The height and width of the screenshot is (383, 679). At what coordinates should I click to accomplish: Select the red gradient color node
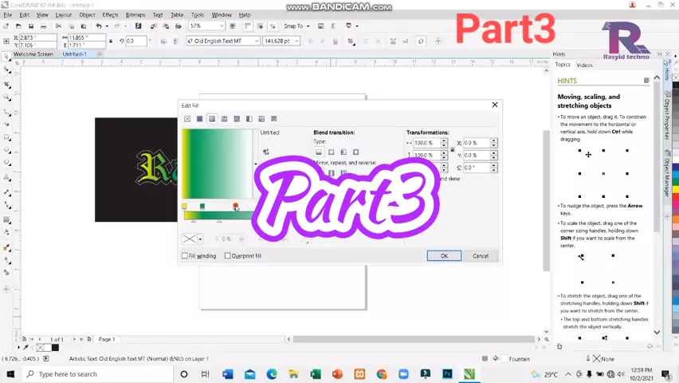(235, 207)
